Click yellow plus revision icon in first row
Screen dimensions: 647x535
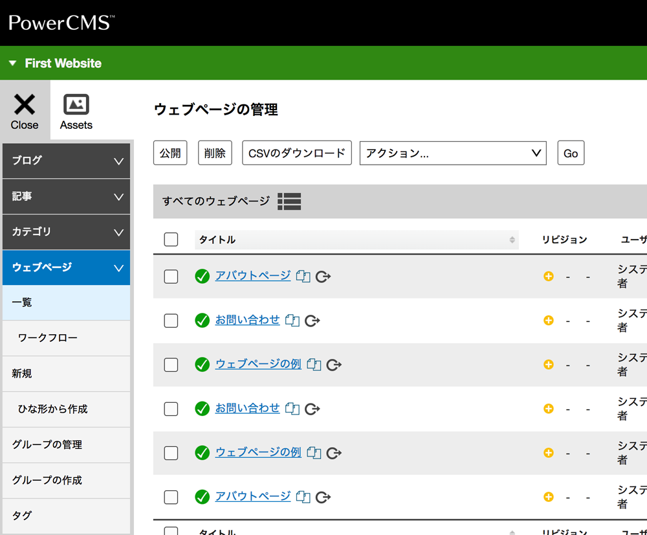pyautogui.click(x=549, y=277)
